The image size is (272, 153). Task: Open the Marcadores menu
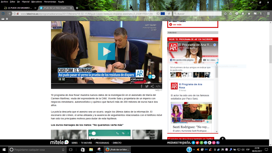[x=36, y=2]
